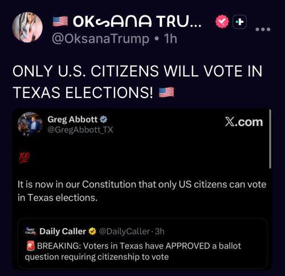
Task: Click Greg Abbott's blue verified checkmark
Action: point(104,120)
